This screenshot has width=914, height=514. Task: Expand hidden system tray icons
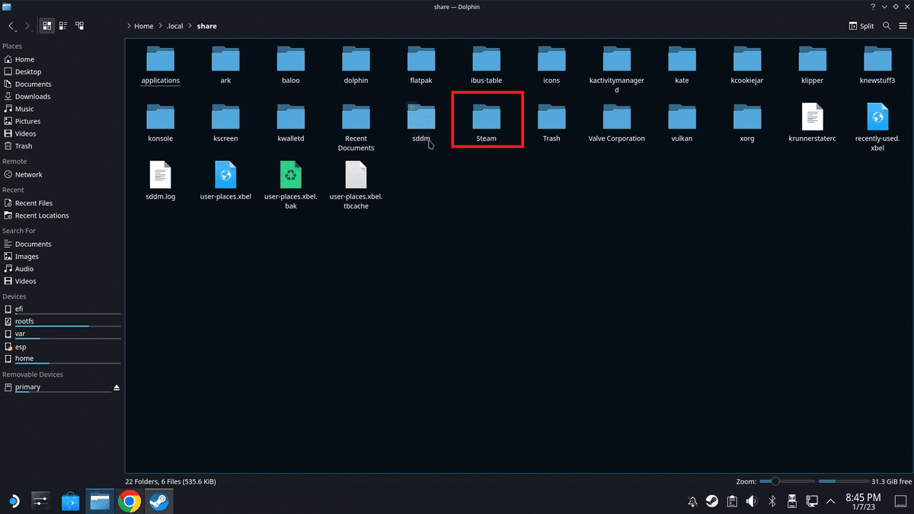[x=830, y=501]
